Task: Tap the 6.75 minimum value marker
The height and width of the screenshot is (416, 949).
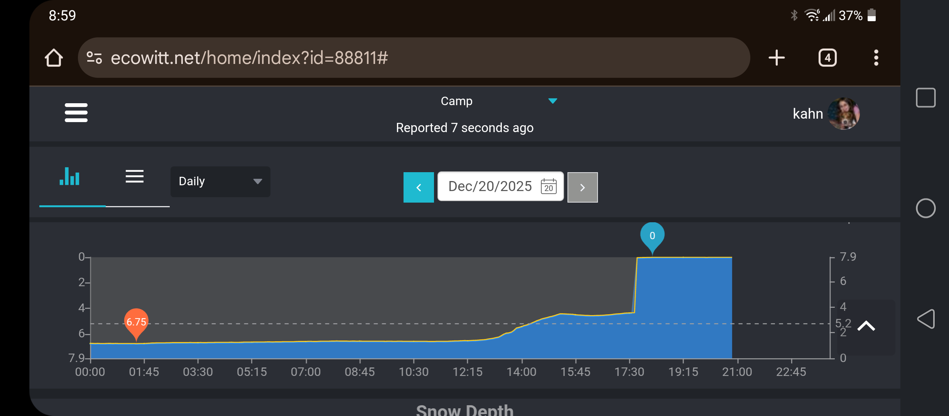Action: tap(136, 322)
